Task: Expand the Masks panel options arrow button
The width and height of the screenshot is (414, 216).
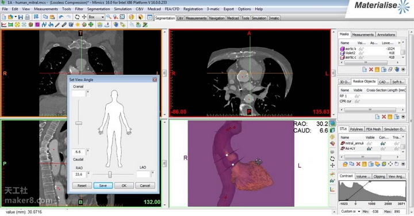Action: click(403, 70)
